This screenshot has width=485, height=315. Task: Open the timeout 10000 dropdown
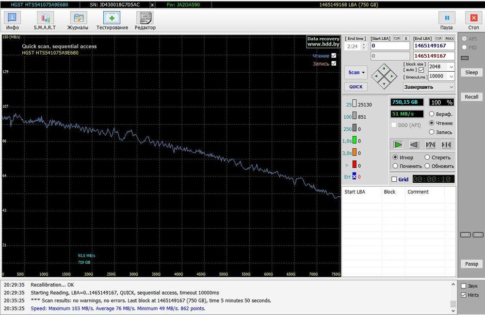tap(451, 76)
